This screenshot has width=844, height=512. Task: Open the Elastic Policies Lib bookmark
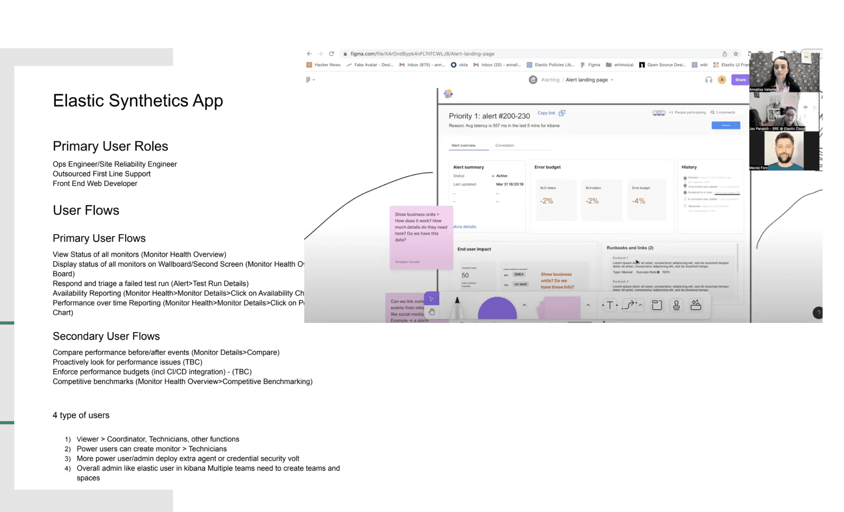point(550,65)
